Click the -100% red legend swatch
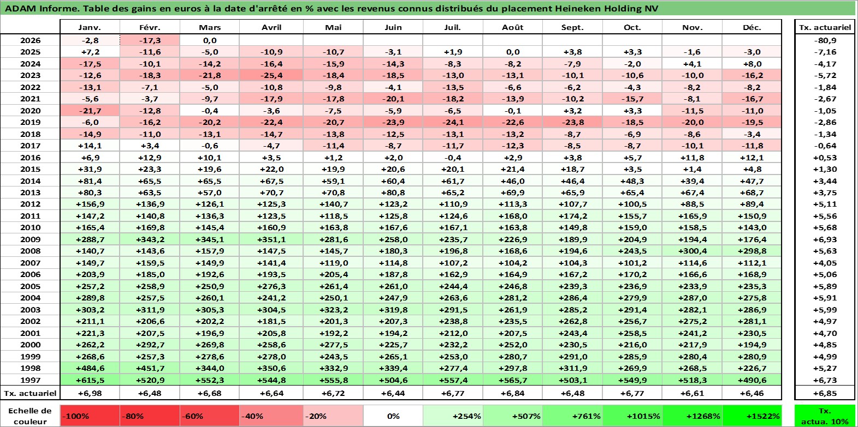 point(90,416)
